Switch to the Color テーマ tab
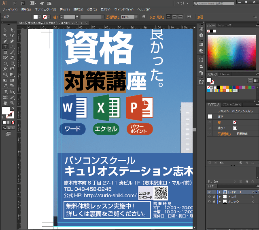This screenshot has width=259, height=230. [x=224, y=25]
